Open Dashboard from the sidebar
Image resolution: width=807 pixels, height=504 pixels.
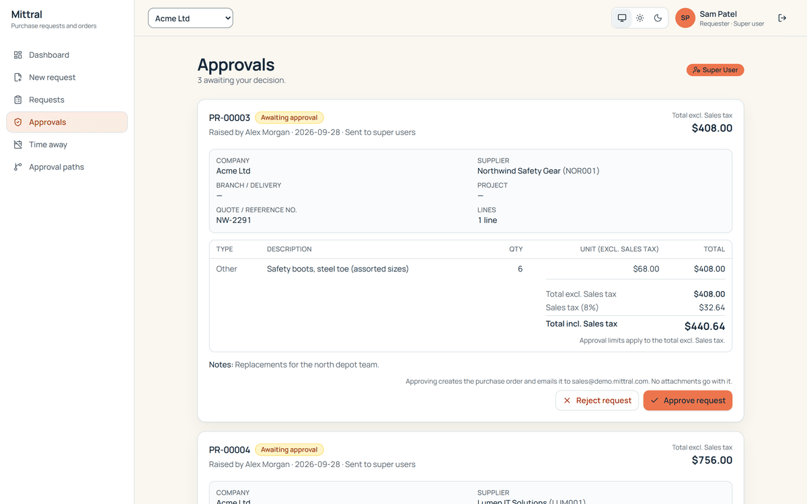(67, 55)
